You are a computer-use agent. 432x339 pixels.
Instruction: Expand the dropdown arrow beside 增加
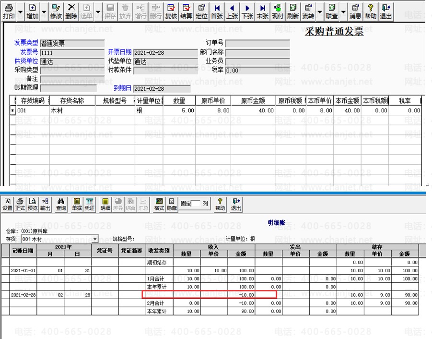coord(44,12)
